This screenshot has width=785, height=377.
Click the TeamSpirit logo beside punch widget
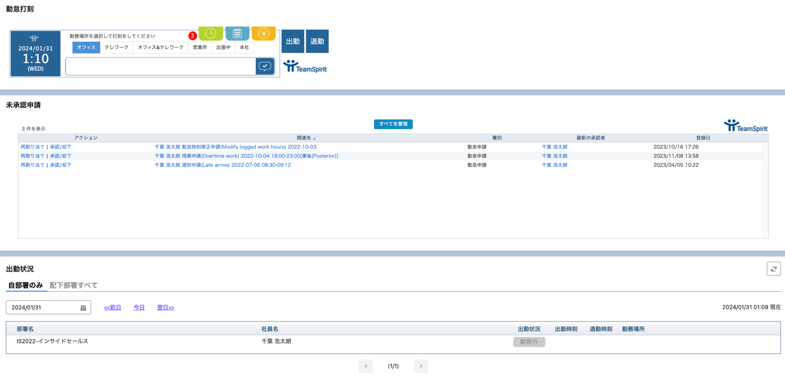click(x=305, y=67)
